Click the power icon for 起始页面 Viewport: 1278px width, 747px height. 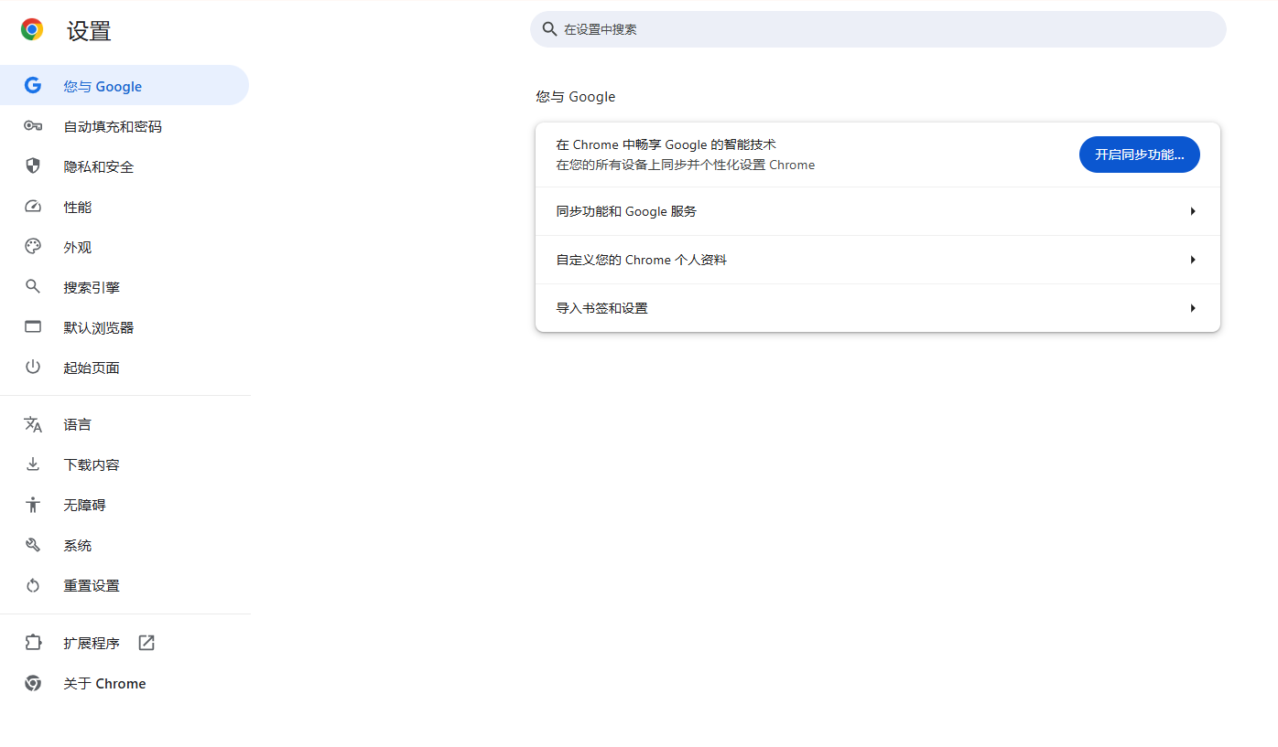(33, 368)
